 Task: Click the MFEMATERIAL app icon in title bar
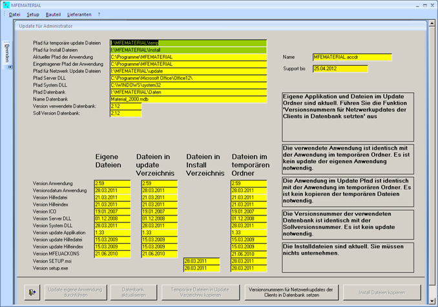[x=6, y=5]
